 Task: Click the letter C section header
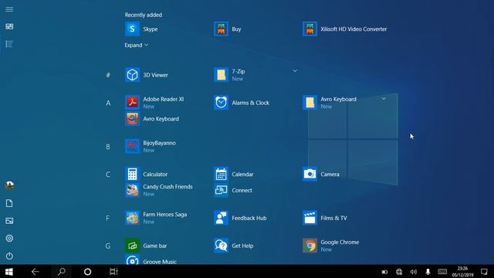click(x=108, y=175)
